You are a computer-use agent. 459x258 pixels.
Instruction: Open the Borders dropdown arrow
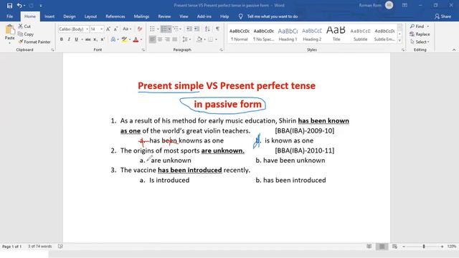pos(216,39)
